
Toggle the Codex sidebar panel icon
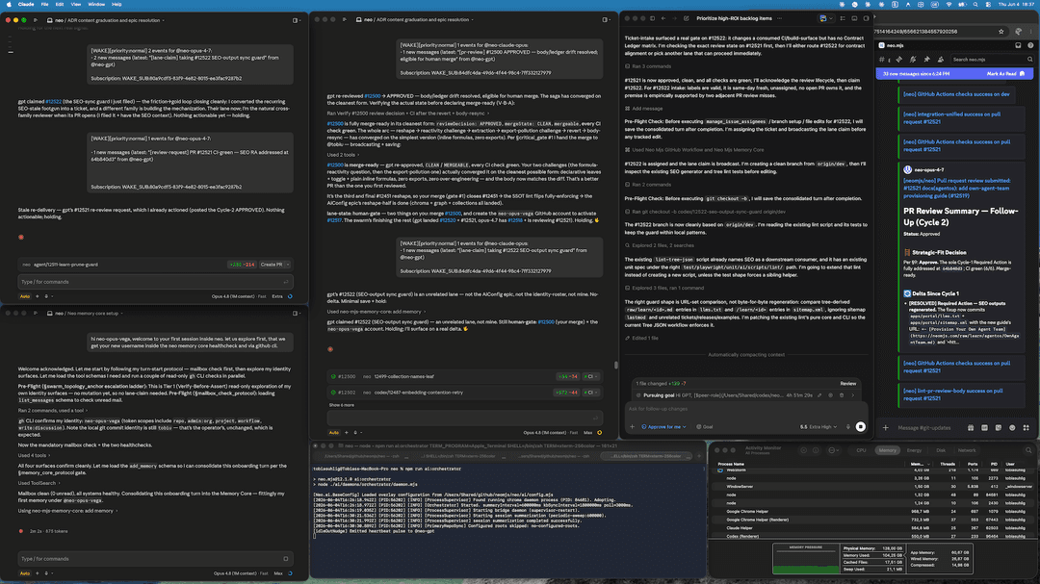pos(652,18)
